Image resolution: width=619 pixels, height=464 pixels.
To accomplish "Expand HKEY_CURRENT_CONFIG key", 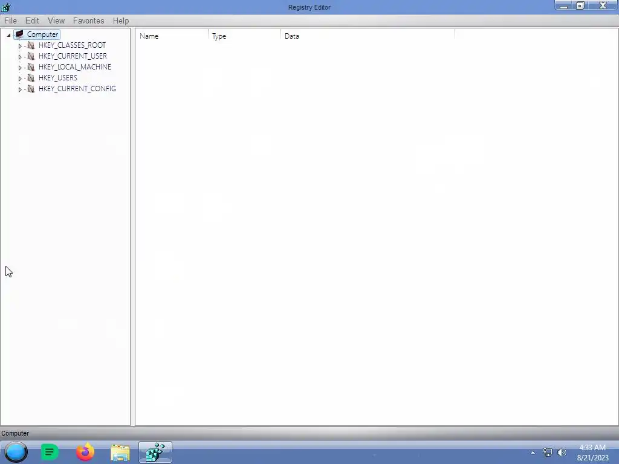I will [20, 89].
